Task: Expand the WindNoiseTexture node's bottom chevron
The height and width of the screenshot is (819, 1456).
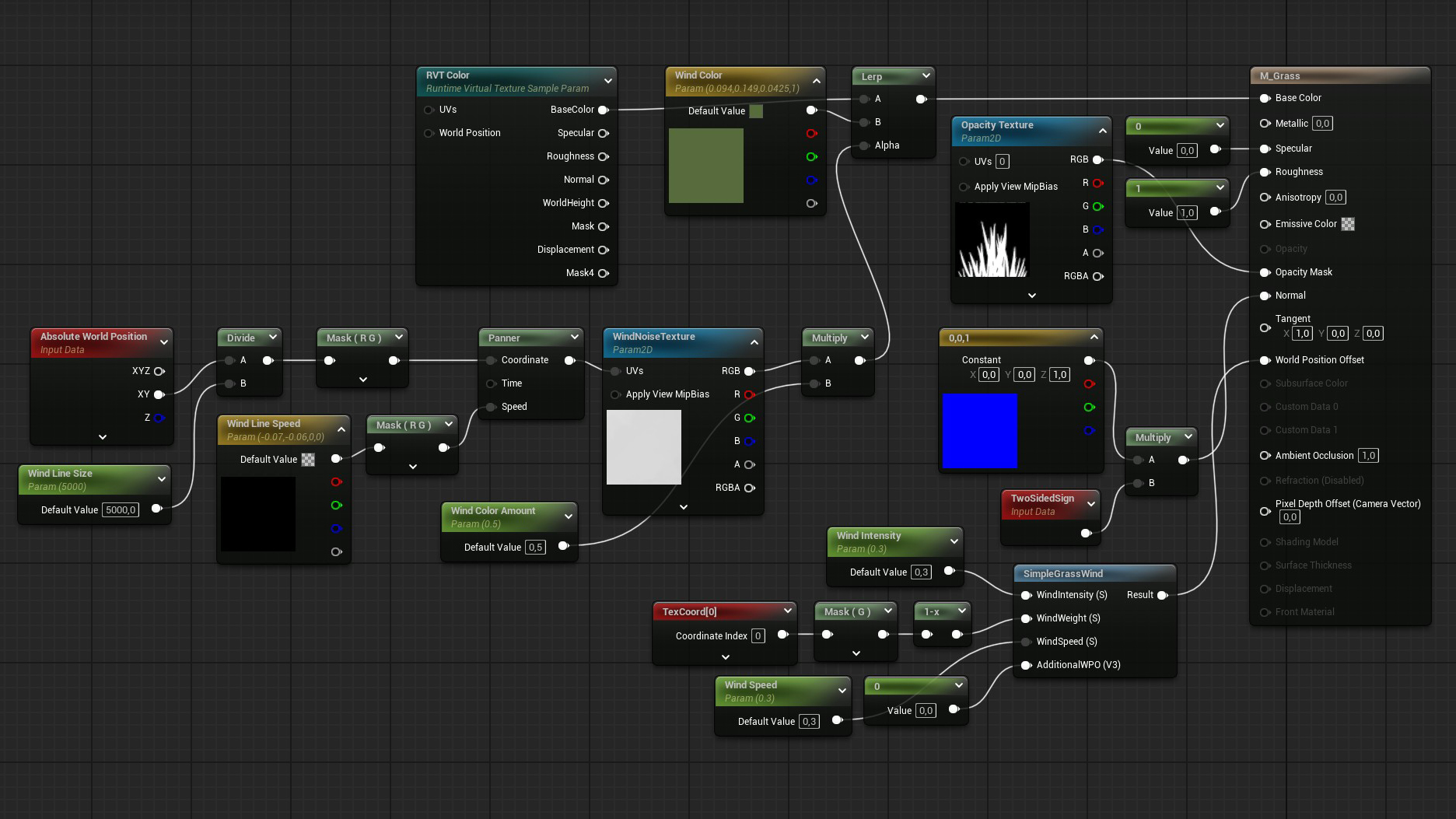Action: (x=683, y=506)
